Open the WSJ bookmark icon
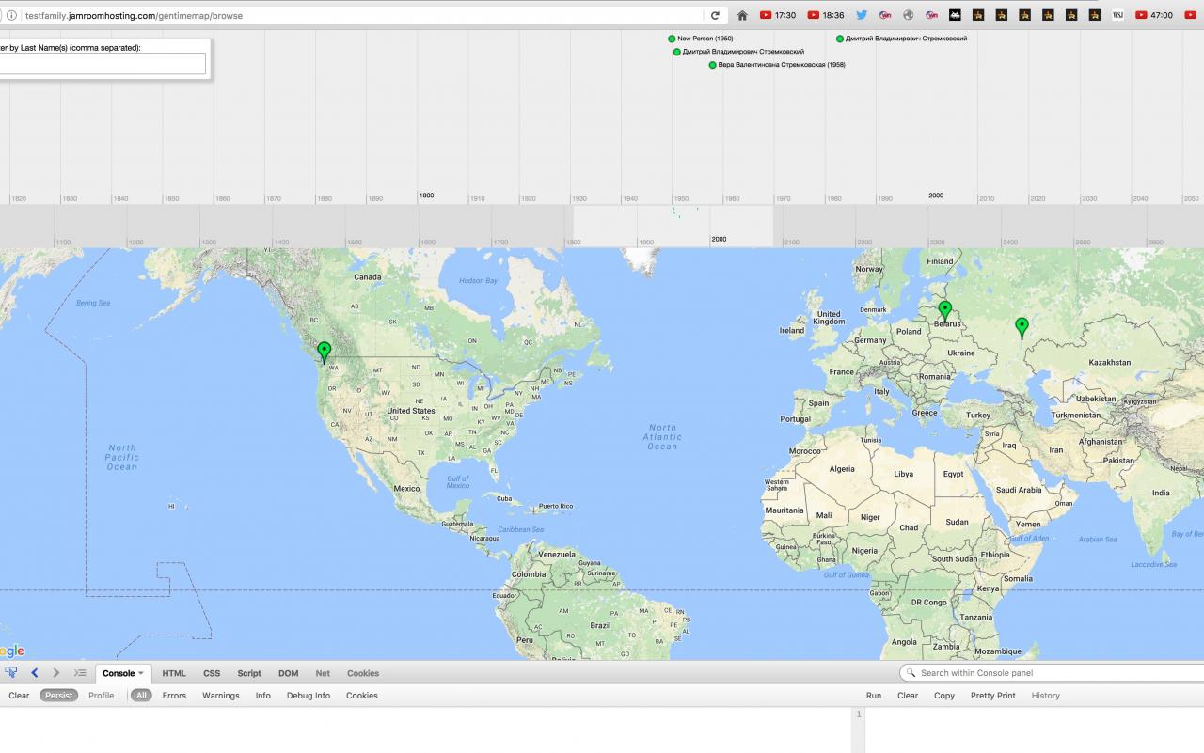The height and width of the screenshot is (753, 1204). 1118,15
